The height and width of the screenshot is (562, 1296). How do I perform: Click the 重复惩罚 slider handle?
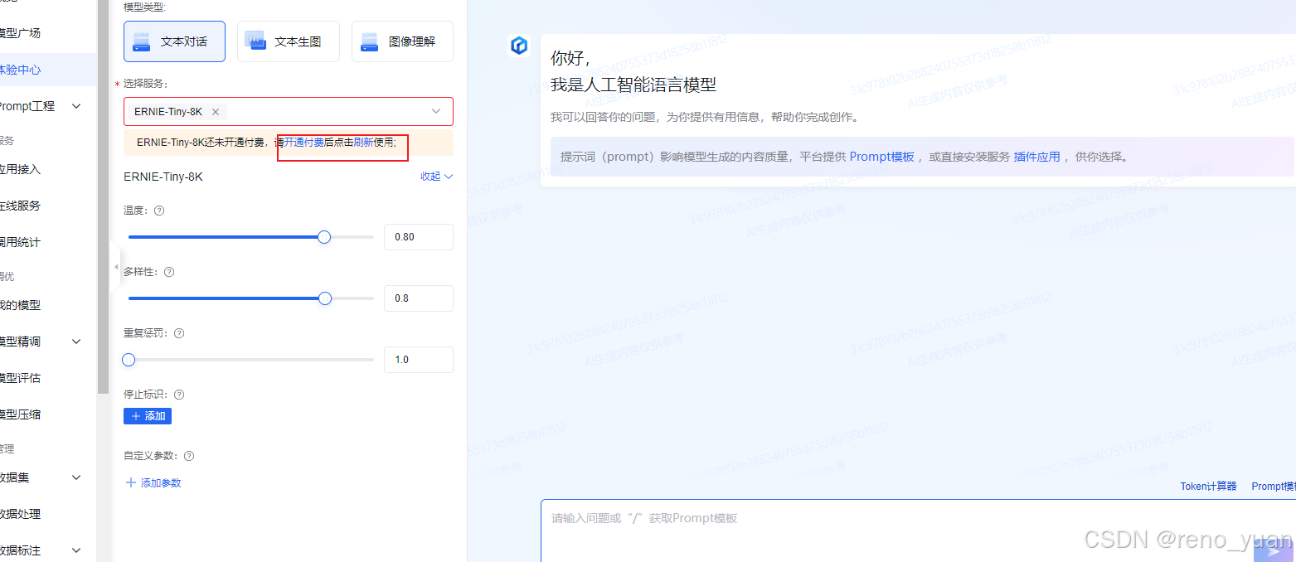click(129, 360)
